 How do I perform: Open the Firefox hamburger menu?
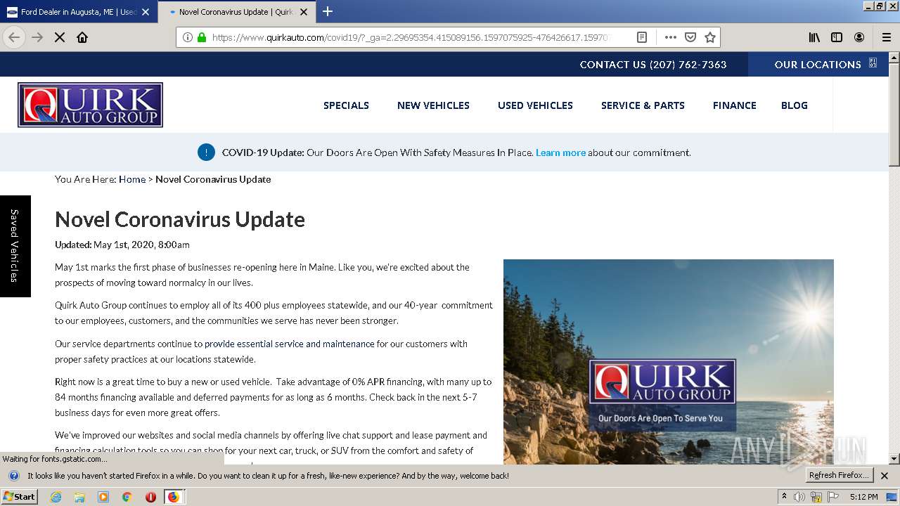pyautogui.click(x=887, y=37)
